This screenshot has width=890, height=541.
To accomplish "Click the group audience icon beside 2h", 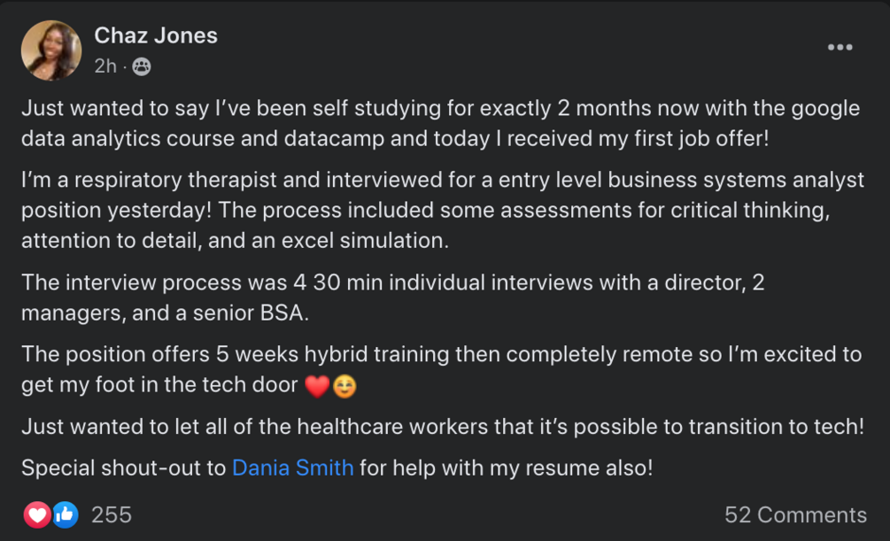I will pyautogui.click(x=142, y=66).
